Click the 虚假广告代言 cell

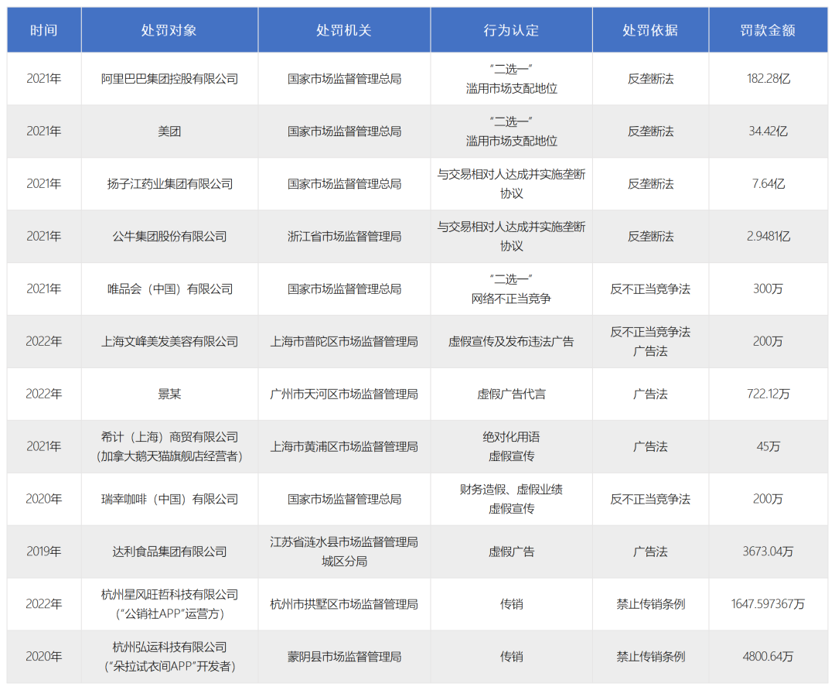pyautogui.click(x=511, y=394)
